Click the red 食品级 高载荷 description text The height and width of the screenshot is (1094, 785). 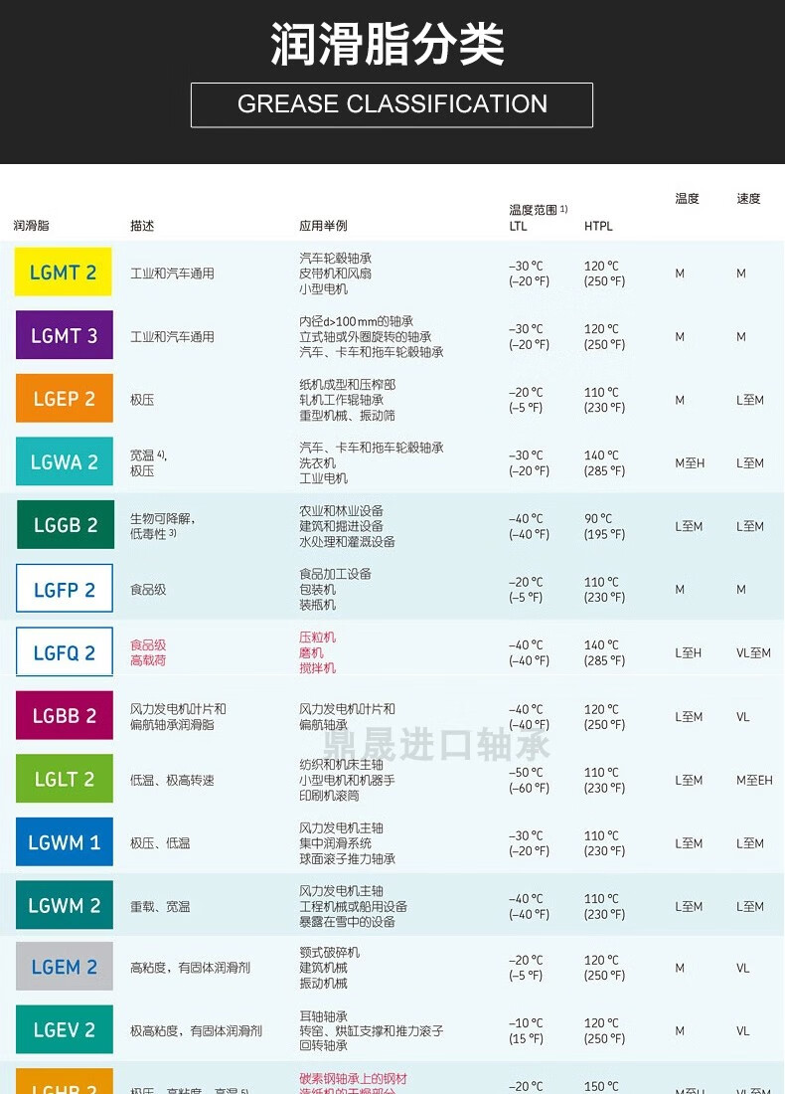pyautogui.click(x=149, y=652)
